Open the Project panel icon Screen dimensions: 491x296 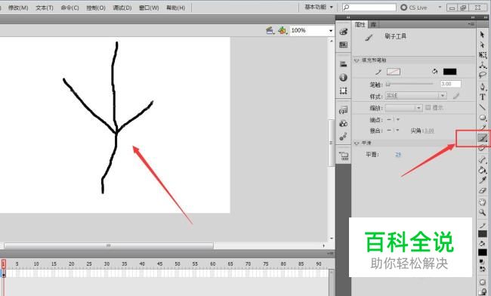pyautogui.click(x=344, y=156)
